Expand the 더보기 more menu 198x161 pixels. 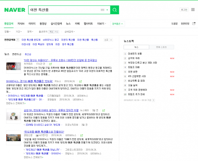[x=102, y=23]
